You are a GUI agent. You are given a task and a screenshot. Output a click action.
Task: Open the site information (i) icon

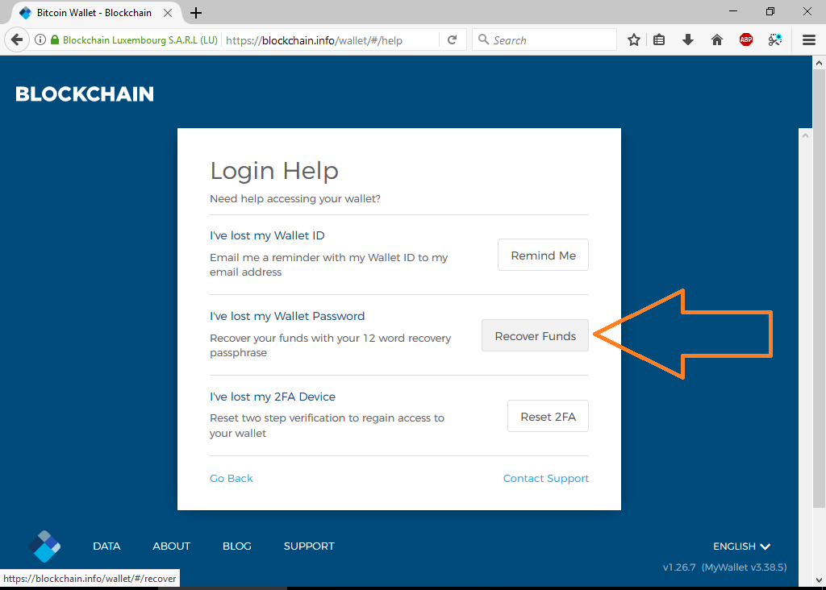(x=40, y=40)
